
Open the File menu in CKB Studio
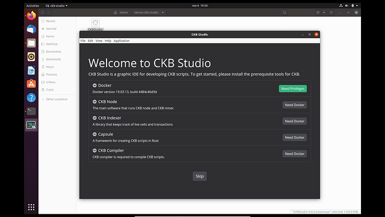point(83,41)
